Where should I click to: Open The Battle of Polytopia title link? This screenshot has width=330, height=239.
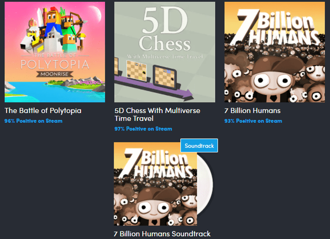(43, 110)
